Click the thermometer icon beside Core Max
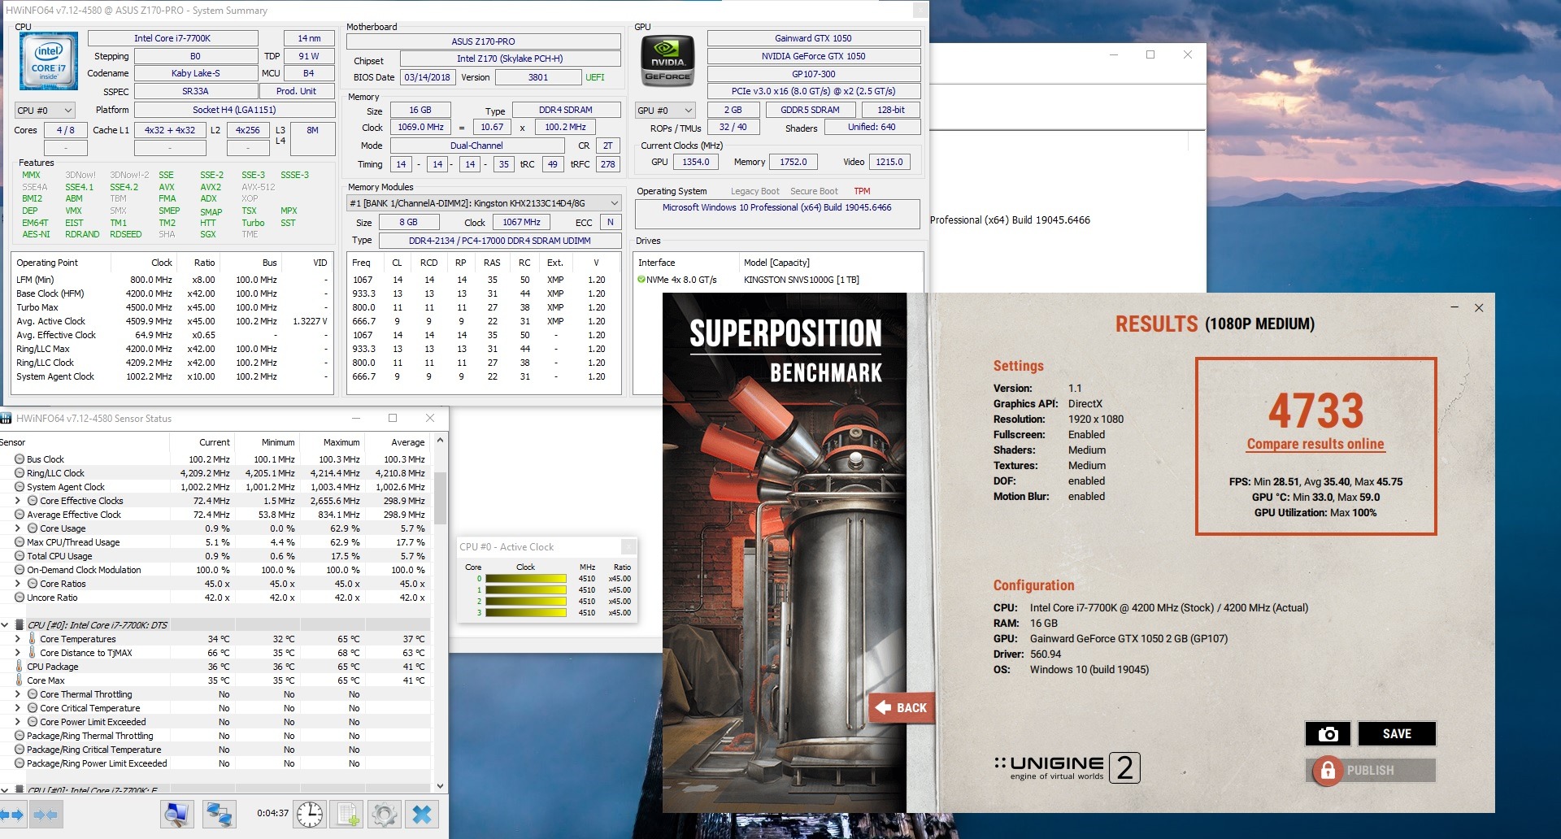Image resolution: width=1561 pixels, height=839 pixels. coord(20,680)
